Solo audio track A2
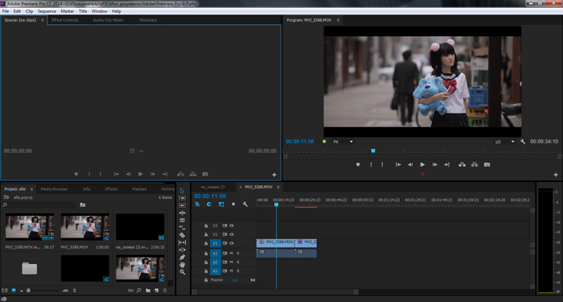Viewport: 563px width, 302px height. click(238, 262)
